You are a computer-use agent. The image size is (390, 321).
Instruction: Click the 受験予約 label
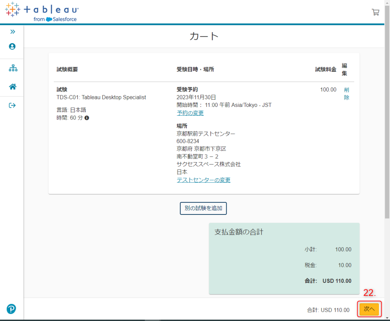coord(187,89)
